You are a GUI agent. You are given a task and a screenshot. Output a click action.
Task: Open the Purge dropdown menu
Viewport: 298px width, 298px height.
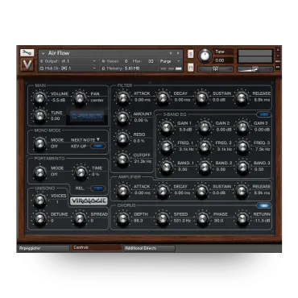coord(170,61)
